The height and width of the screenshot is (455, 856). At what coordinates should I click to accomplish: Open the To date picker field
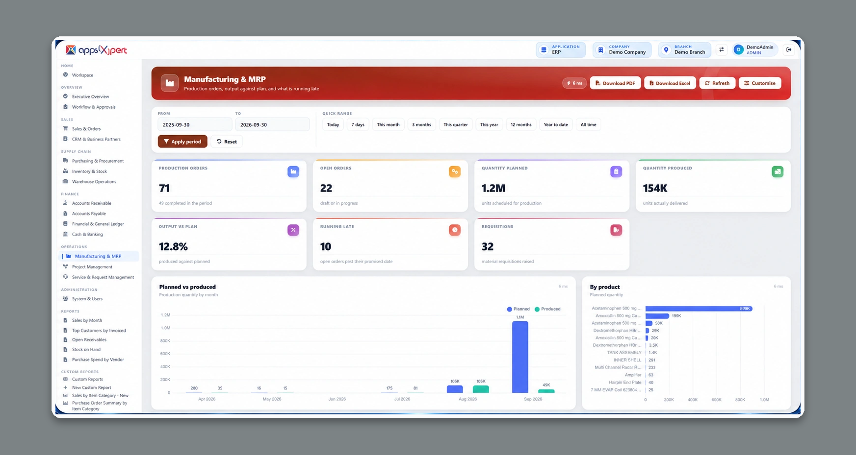(x=272, y=125)
